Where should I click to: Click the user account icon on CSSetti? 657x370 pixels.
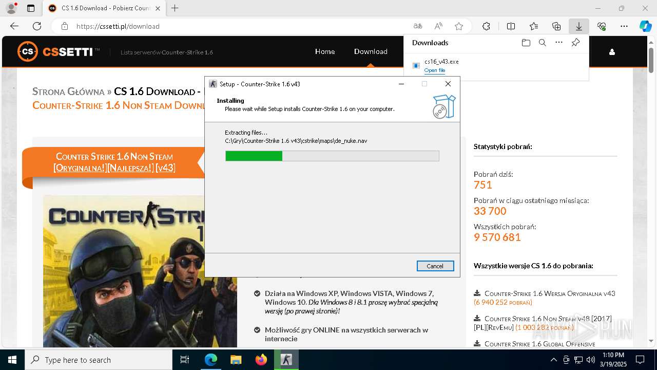coord(612,52)
